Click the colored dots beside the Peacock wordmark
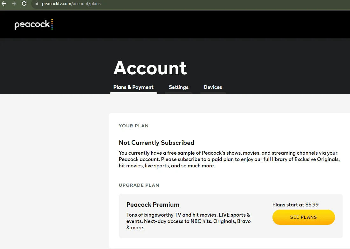The width and height of the screenshot is (350, 249). coord(52,24)
